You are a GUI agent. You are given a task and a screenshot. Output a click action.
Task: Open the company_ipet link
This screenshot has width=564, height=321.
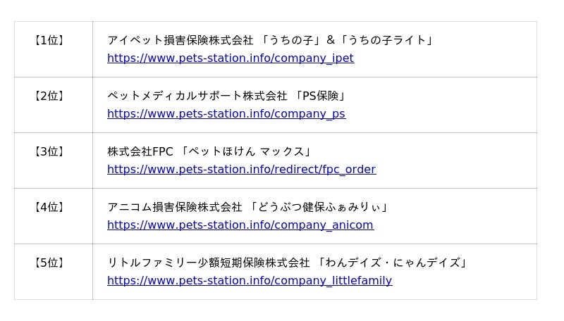tap(230, 58)
